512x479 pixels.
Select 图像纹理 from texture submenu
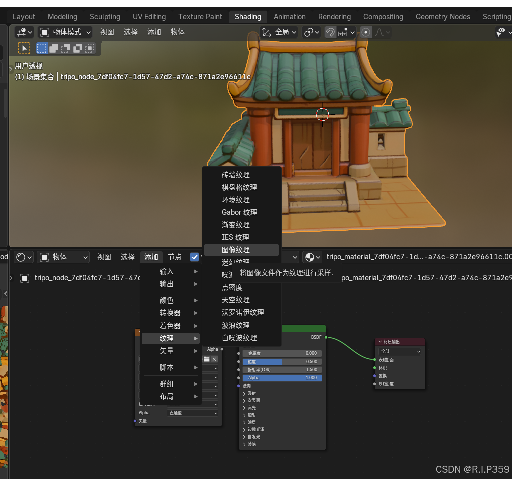241,250
